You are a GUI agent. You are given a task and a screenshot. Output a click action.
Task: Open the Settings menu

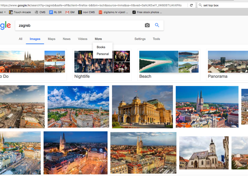point(140,39)
